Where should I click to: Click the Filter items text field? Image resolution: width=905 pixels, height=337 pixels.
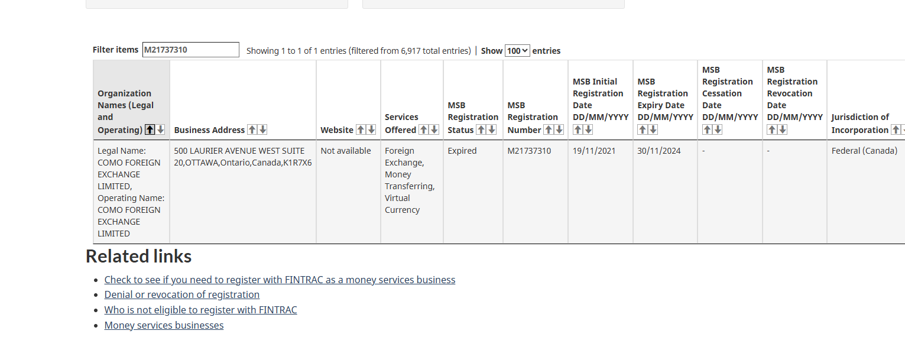point(190,50)
